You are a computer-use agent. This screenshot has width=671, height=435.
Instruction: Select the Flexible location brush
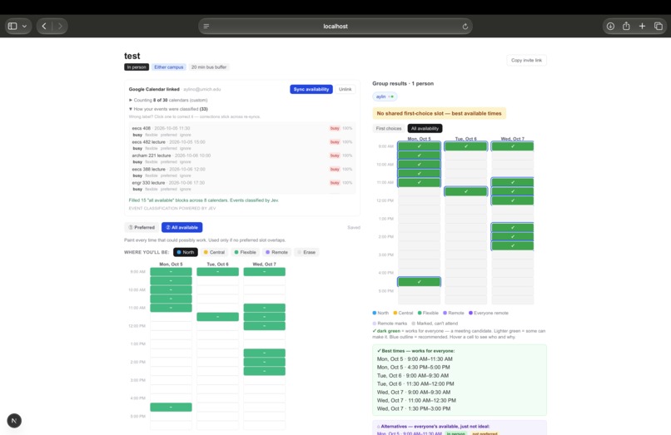[x=246, y=252]
